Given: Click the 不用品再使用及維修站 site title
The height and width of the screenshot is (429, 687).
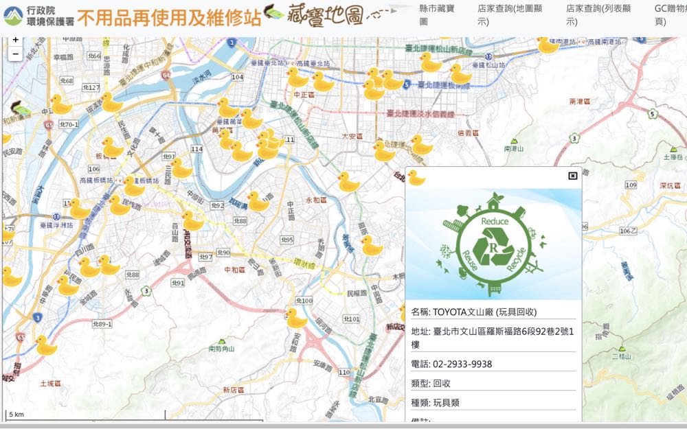Looking at the screenshot, I should click(169, 18).
